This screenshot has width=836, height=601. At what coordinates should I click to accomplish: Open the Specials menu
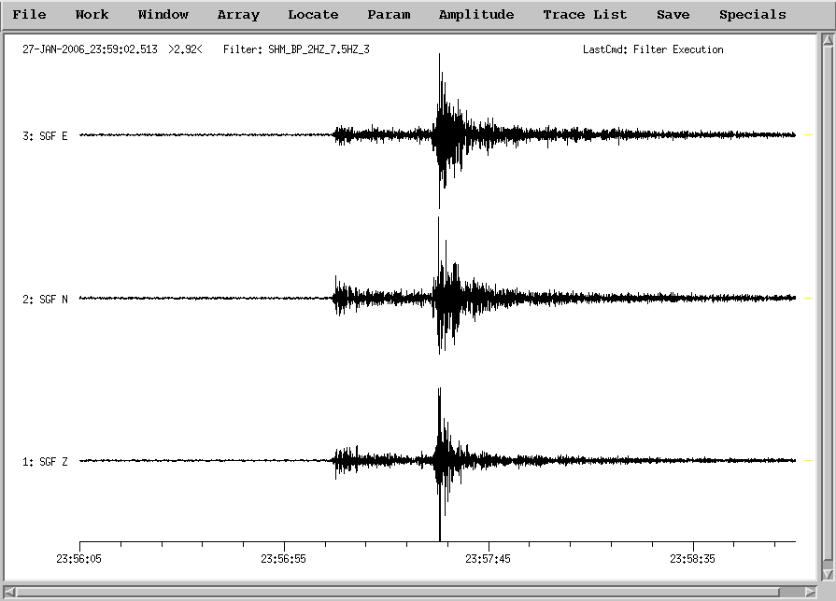[752, 14]
